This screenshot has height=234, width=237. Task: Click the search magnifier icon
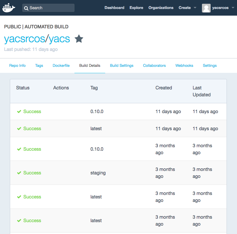(x=26, y=8)
